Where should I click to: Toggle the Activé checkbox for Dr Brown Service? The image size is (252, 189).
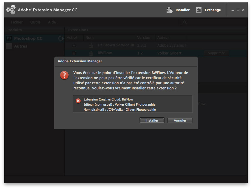[x=74, y=45]
